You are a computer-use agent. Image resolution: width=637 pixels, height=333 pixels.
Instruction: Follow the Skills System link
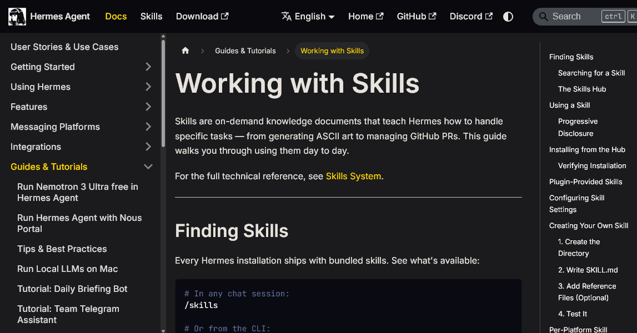(353, 176)
